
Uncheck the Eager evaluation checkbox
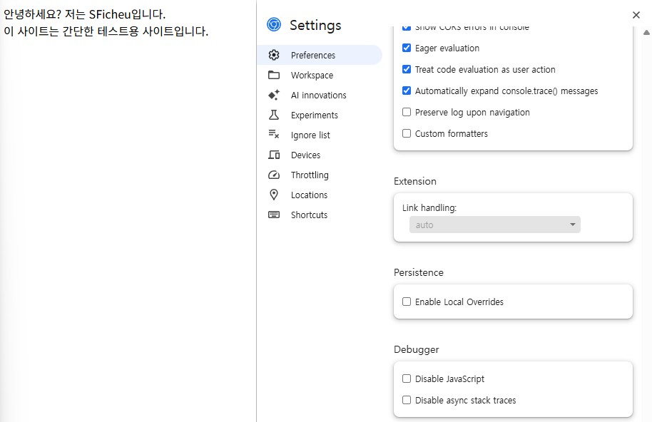(x=407, y=48)
